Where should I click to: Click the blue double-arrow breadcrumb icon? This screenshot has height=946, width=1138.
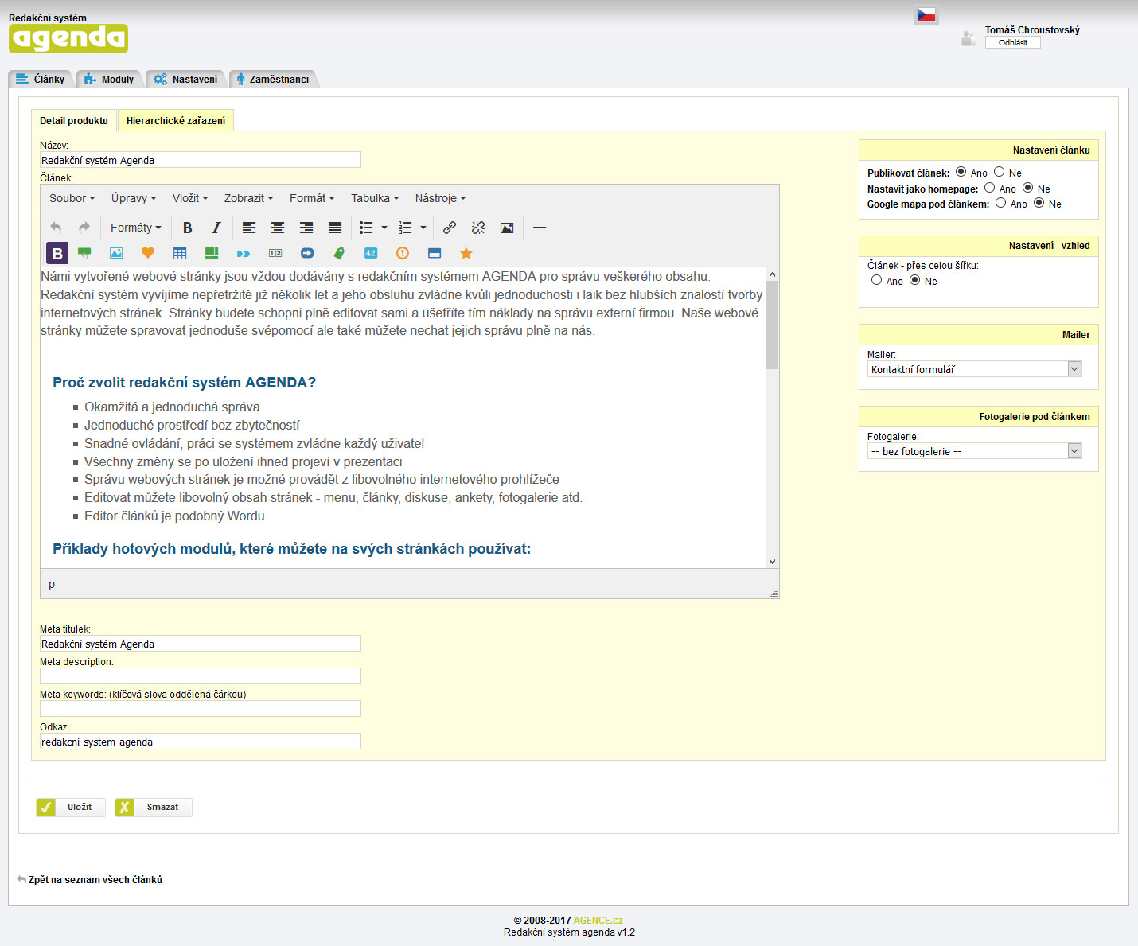pyautogui.click(x=244, y=253)
